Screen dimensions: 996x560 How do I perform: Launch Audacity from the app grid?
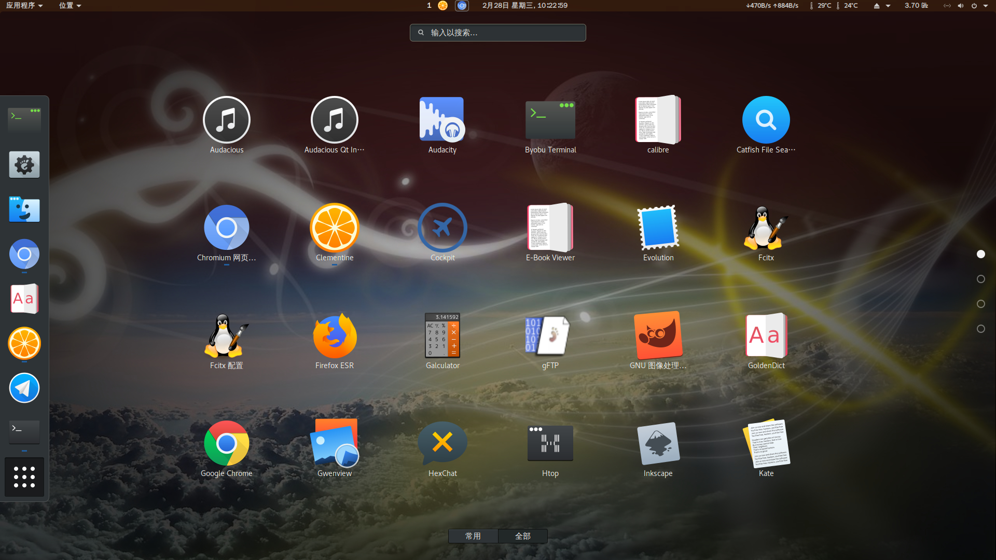point(442,120)
